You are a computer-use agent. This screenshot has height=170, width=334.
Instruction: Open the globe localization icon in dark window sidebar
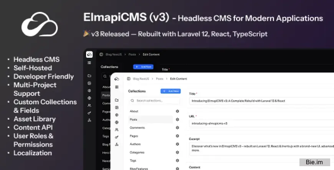(x=89, y=98)
